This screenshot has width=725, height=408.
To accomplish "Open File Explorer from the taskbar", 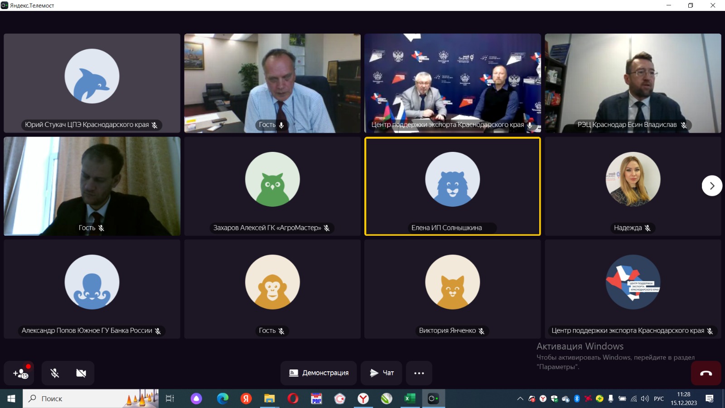I will (270, 398).
